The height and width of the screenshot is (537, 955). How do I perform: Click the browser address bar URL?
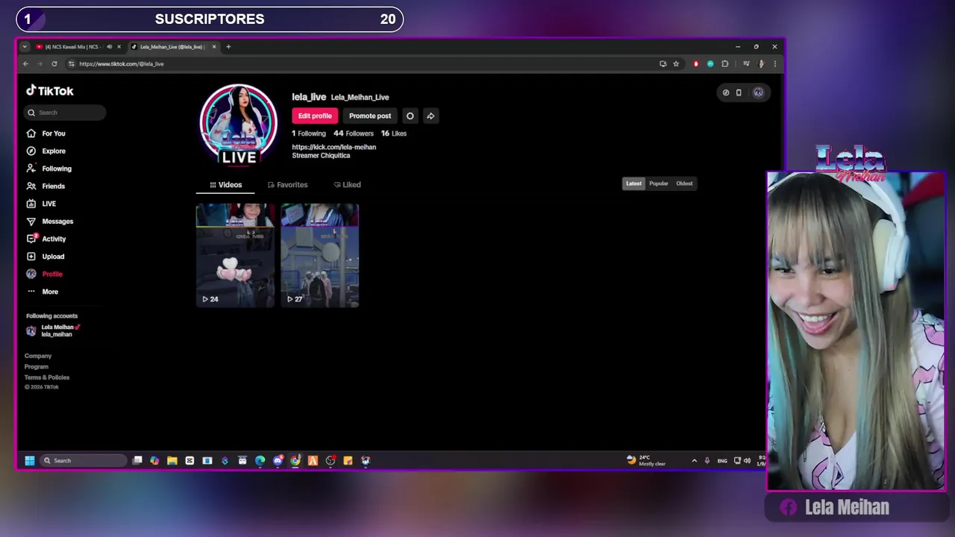(122, 64)
